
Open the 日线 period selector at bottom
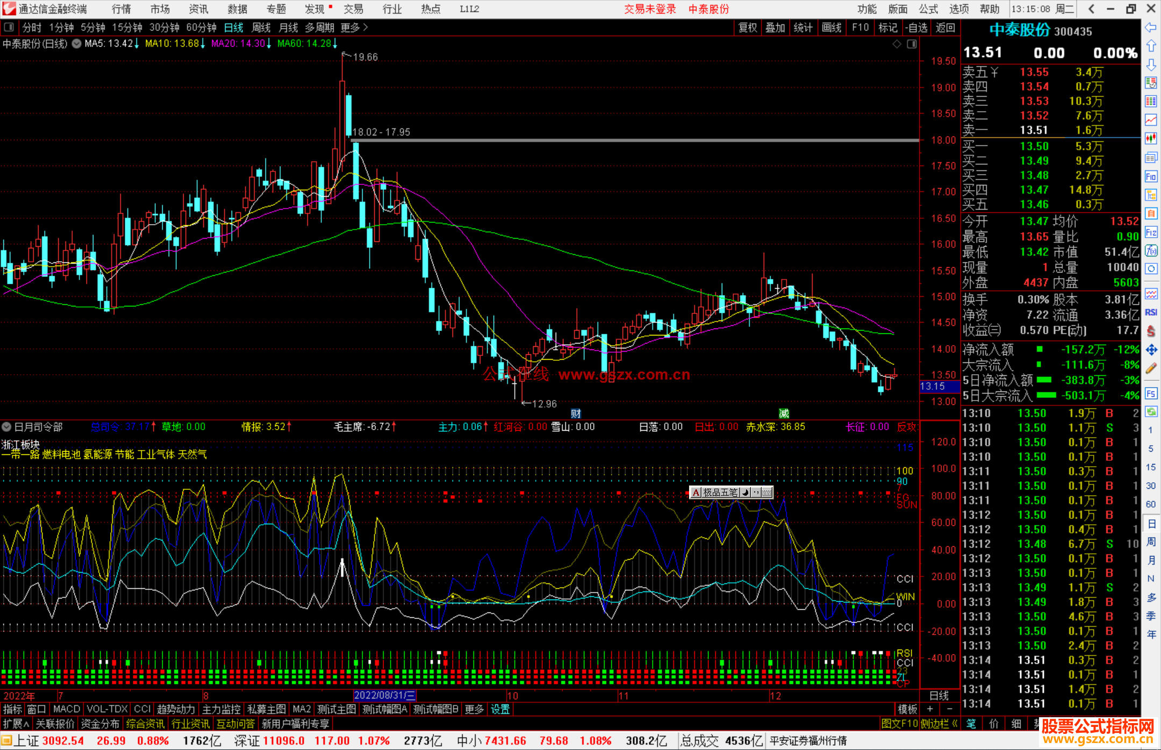[x=940, y=695]
